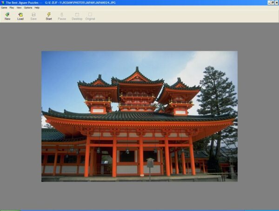Screen dimensions: 279x211
Task: Click the Load toolbar icon
Action: pyautogui.click(x=20, y=16)
